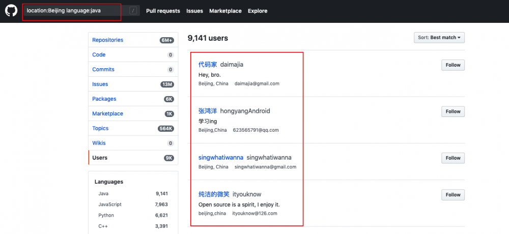Show Issues results in the sidebar

click(133, 84)
